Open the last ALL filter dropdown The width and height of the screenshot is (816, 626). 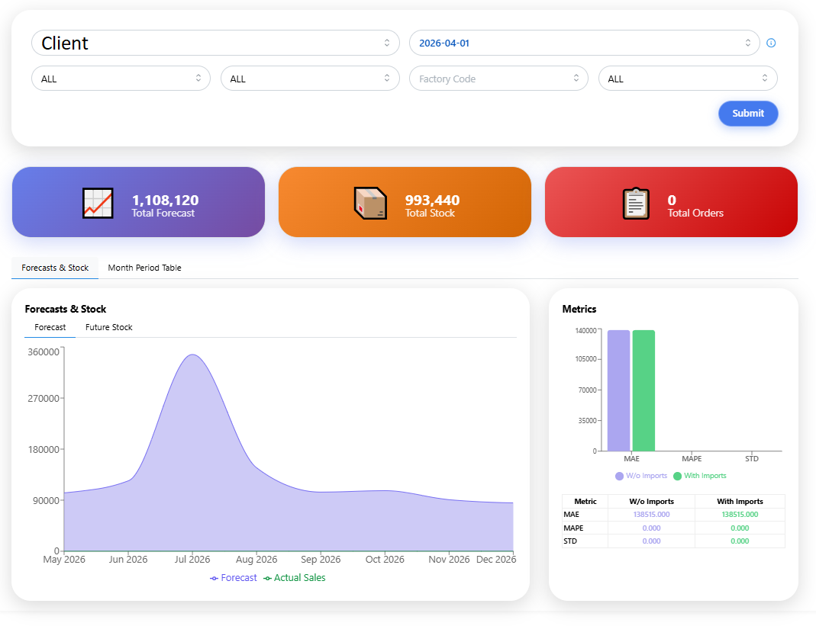click(x=688, y=79)
